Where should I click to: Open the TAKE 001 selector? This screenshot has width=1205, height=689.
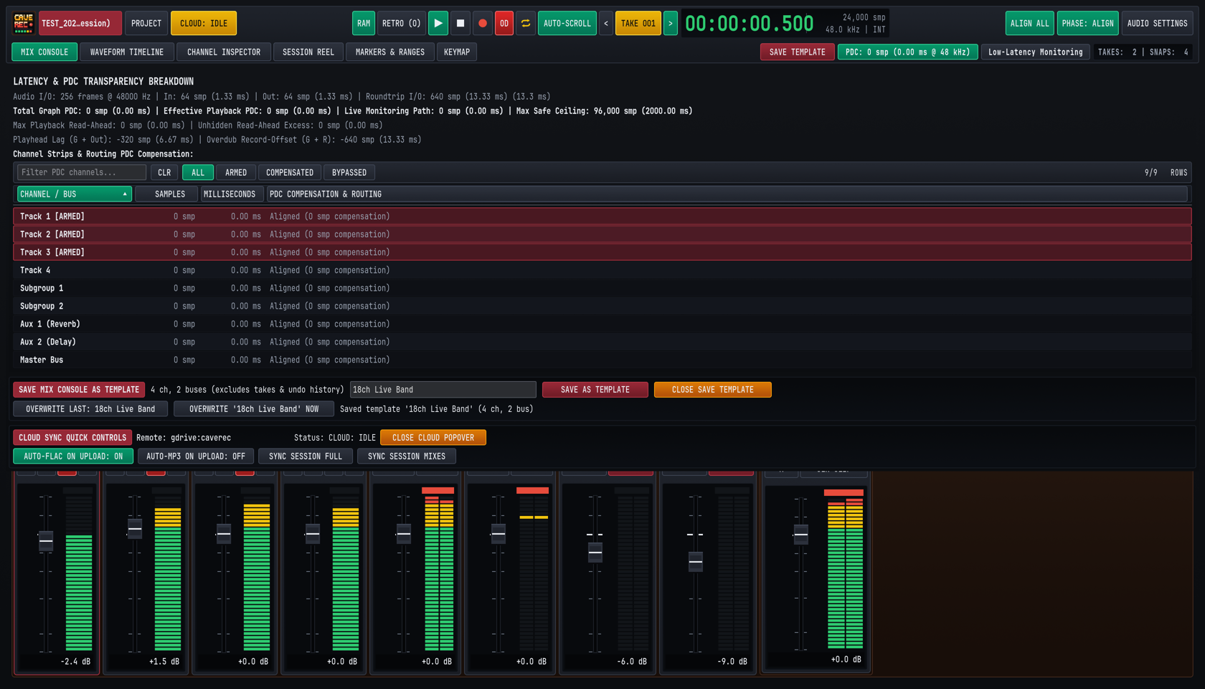point(638,23)
